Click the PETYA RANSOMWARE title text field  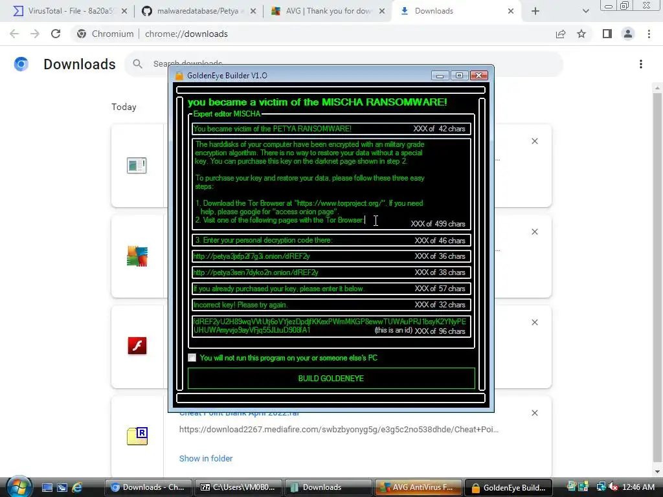pos(331,129)
